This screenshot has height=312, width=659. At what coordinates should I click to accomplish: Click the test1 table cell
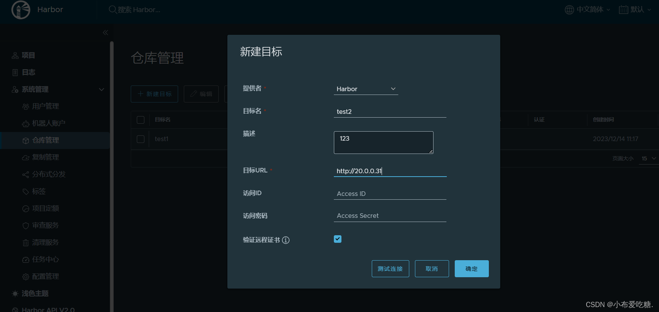(162, 139)
